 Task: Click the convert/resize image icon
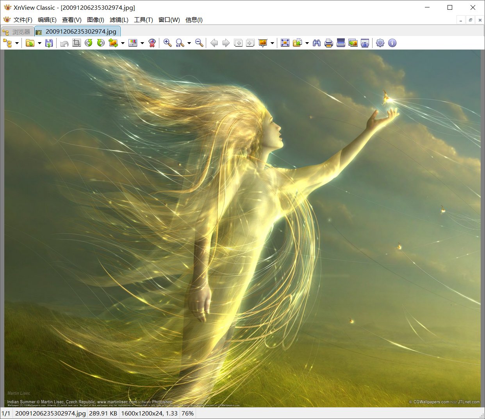pyautogui.click(x=113, y=43)
